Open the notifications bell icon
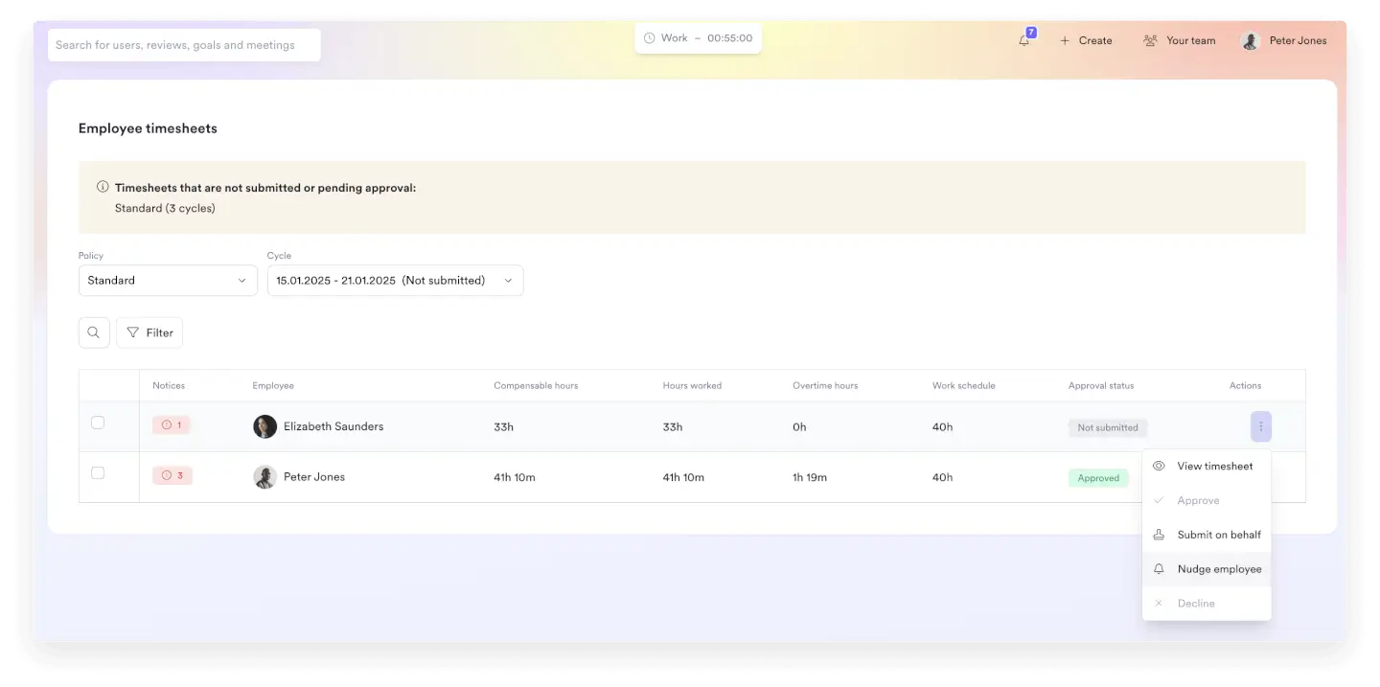The width and height of the screenshot is (1380, 687). pos(1024,40)
